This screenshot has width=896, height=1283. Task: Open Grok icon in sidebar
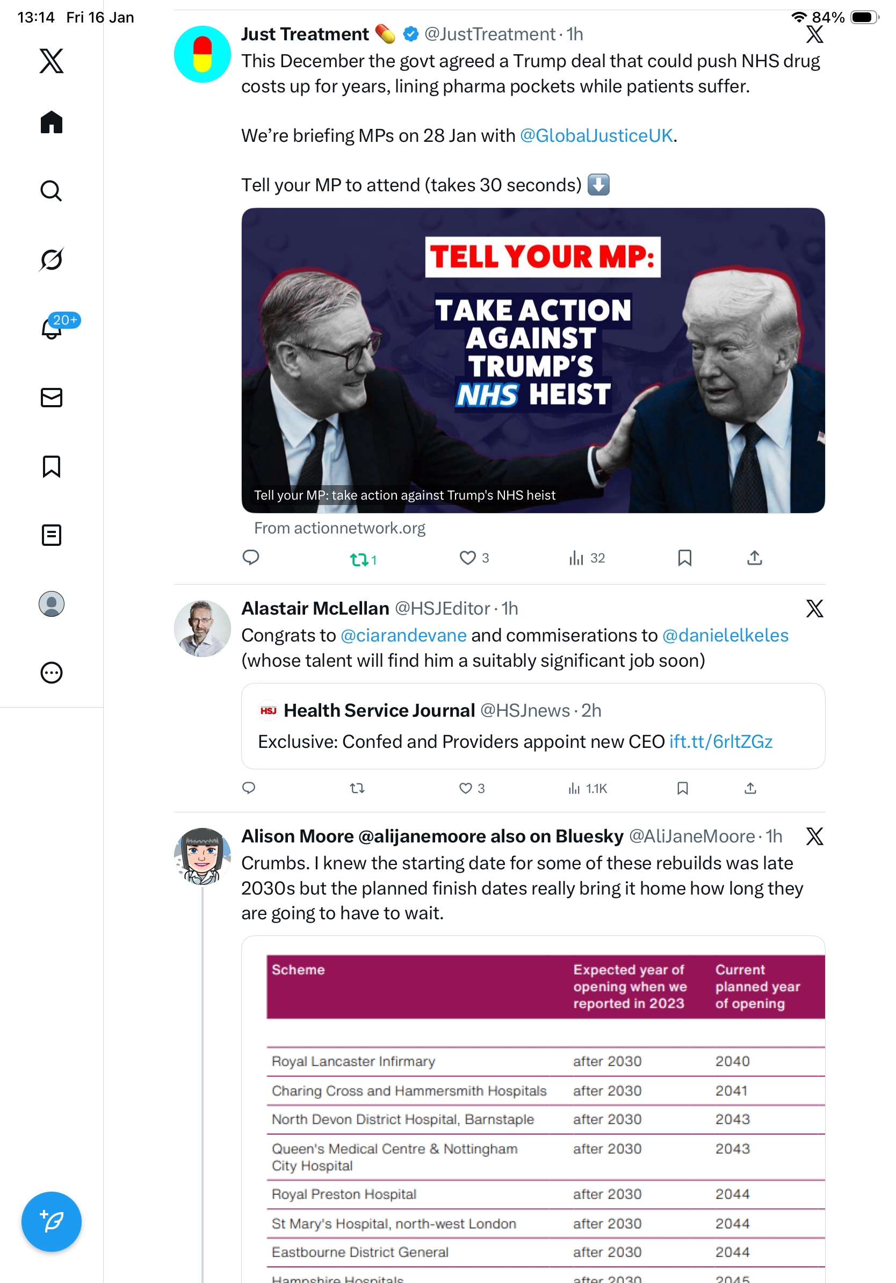pos(52,260)
